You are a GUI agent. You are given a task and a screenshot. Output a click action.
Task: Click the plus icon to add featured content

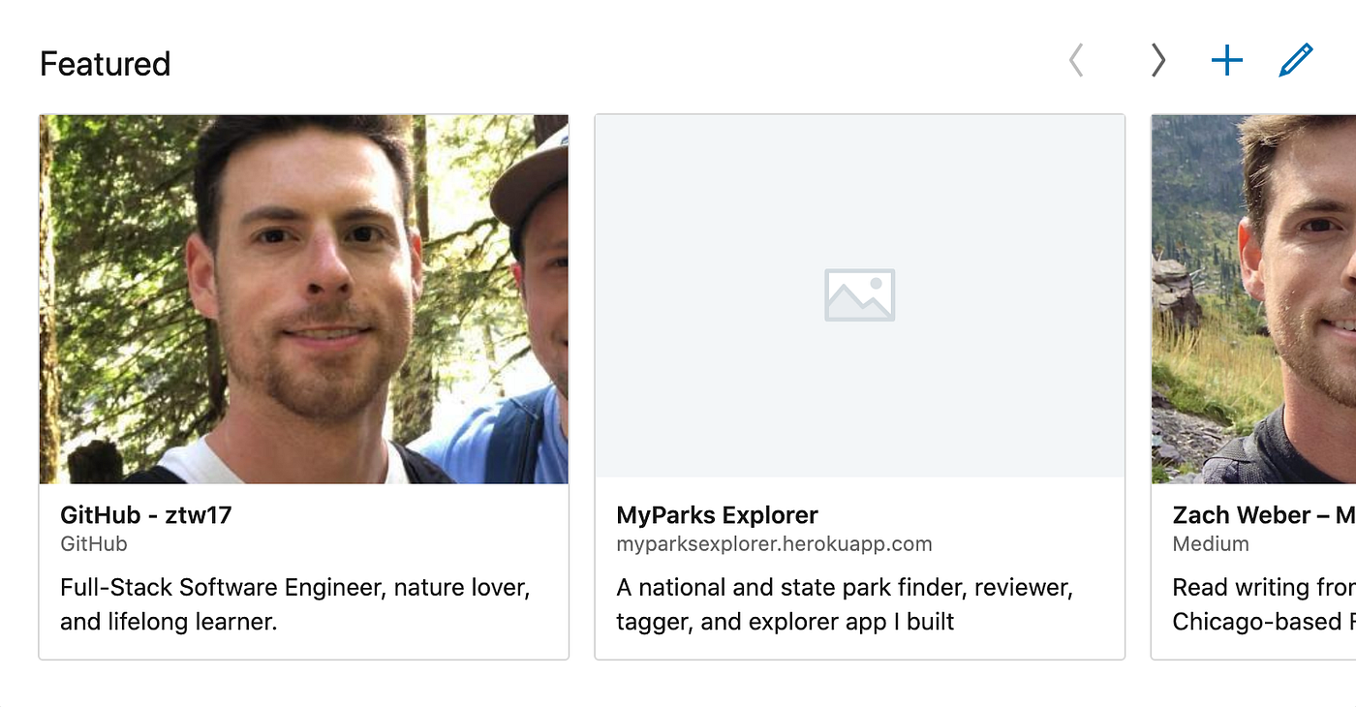tap(1226, 59)
